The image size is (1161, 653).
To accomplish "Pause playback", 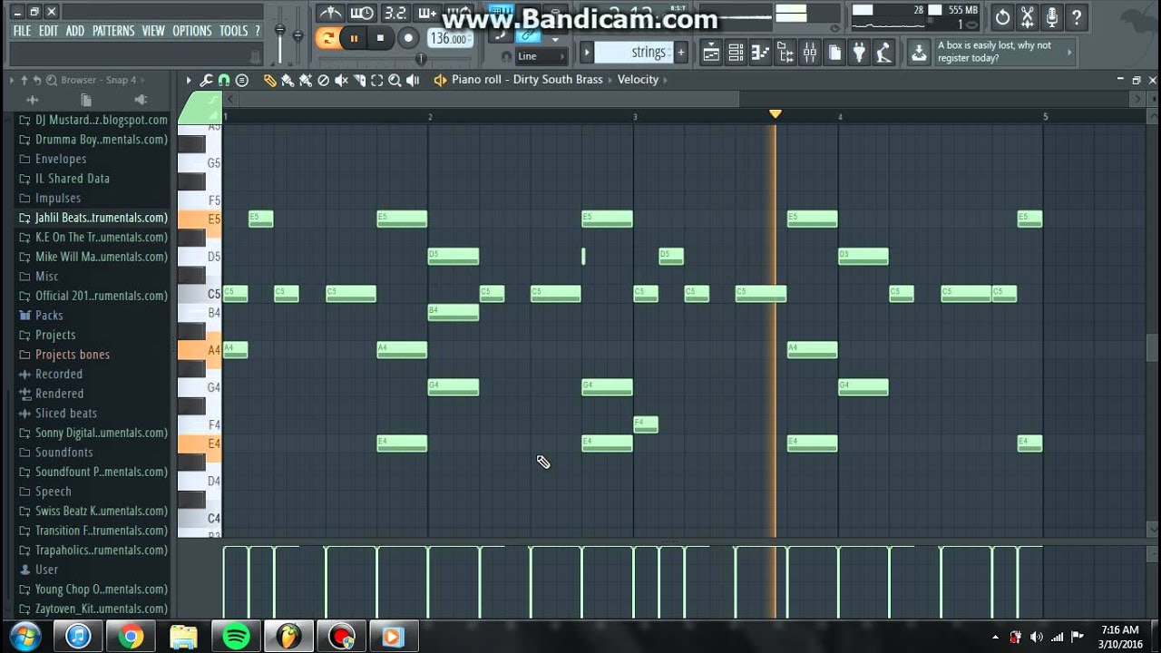I will coord(354,38).
